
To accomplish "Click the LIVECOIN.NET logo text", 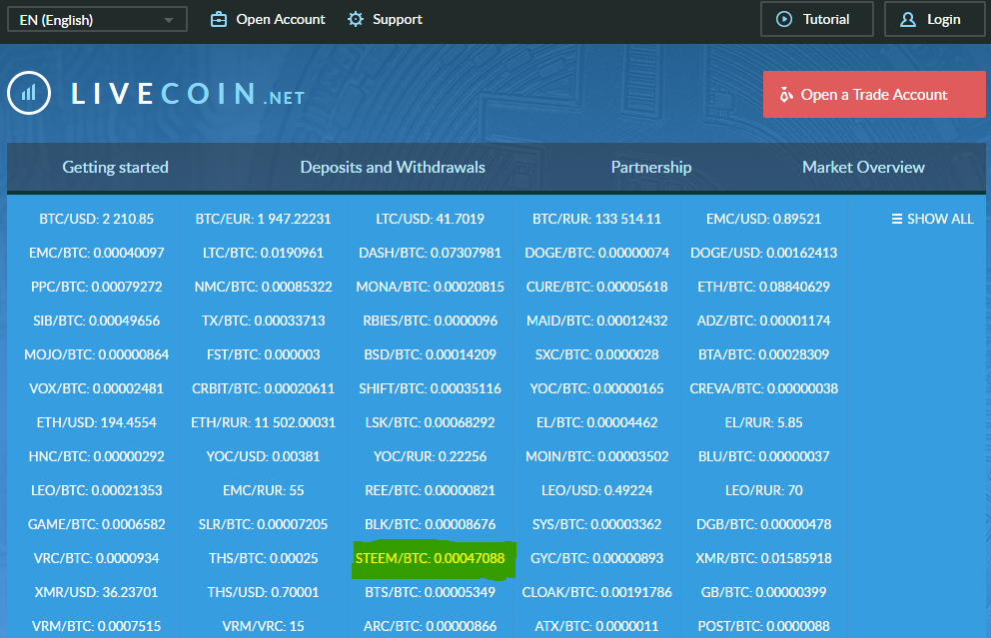I will 188,95.
